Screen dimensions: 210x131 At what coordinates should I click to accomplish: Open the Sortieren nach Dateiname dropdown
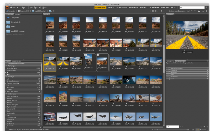177,11
